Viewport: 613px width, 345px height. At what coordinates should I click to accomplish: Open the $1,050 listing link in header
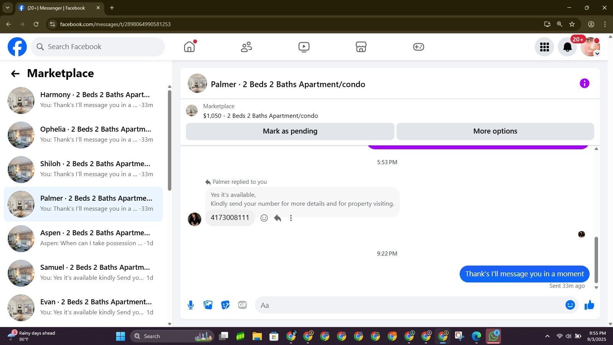click(261, 116)
